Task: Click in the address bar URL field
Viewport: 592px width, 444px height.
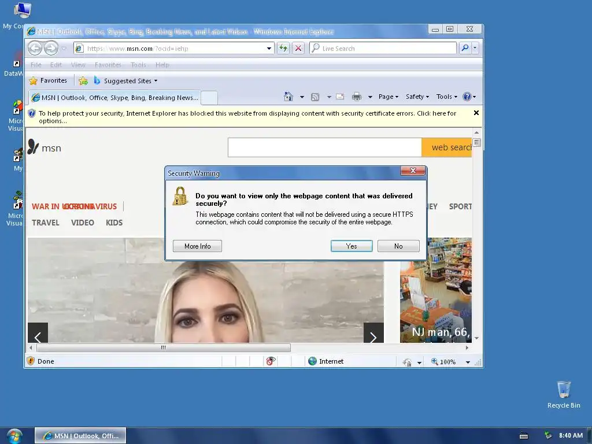Action: click(171, 49)
